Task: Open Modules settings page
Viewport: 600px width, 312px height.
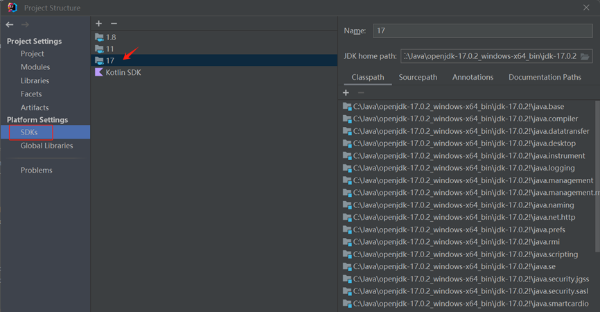Action: (x=35, y=67)
